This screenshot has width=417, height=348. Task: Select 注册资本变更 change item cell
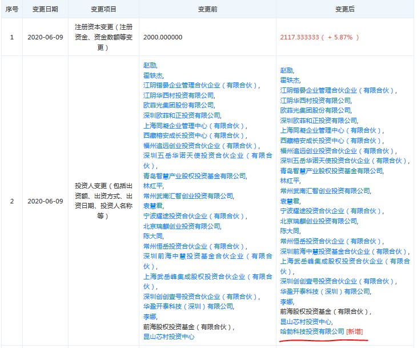[x=103, y=37]
